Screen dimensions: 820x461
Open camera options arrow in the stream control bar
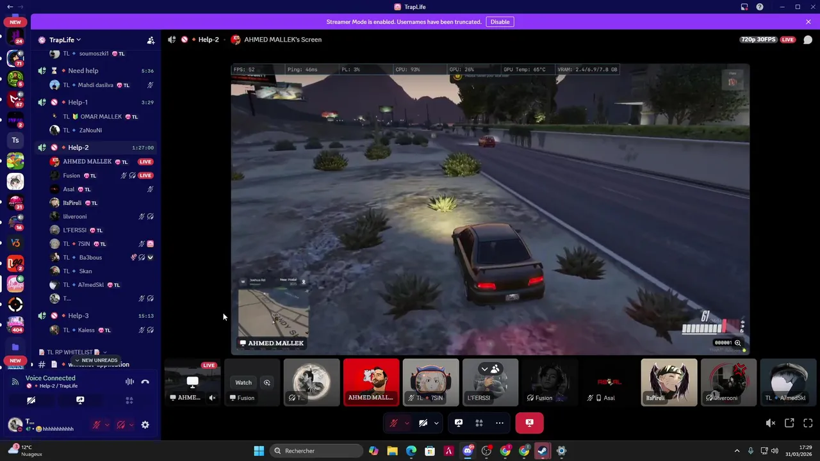(436, 423)
